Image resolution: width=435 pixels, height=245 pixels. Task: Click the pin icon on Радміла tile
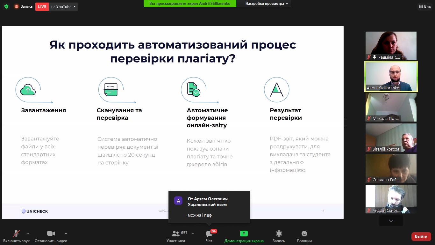pos(374,57)
